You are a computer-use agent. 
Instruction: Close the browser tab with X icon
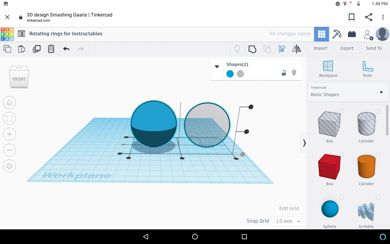pyautogui.click(x=7, y=17)
